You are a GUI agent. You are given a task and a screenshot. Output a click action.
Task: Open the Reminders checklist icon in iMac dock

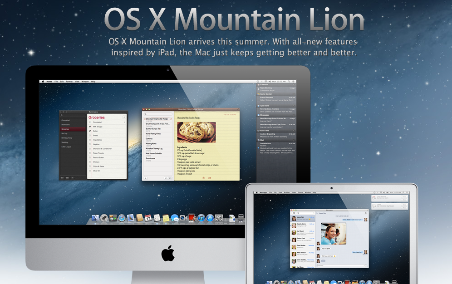click(157, 218)
